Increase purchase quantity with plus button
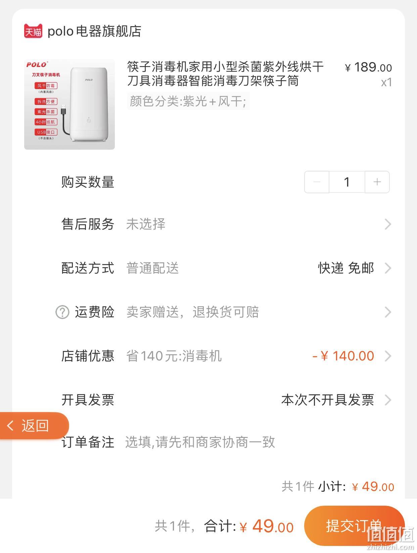The width and height of the screenshot is (417, 553). pyautogui.click(x=377, y=182)
